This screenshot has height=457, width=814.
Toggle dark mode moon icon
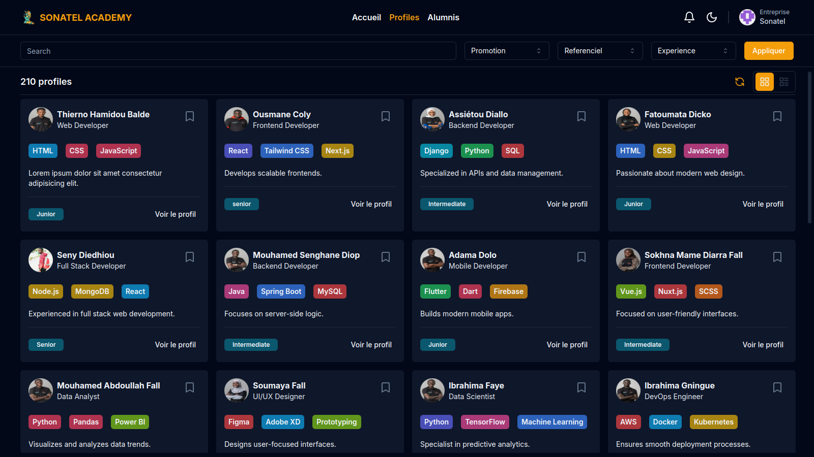click(x=712, y=17)
